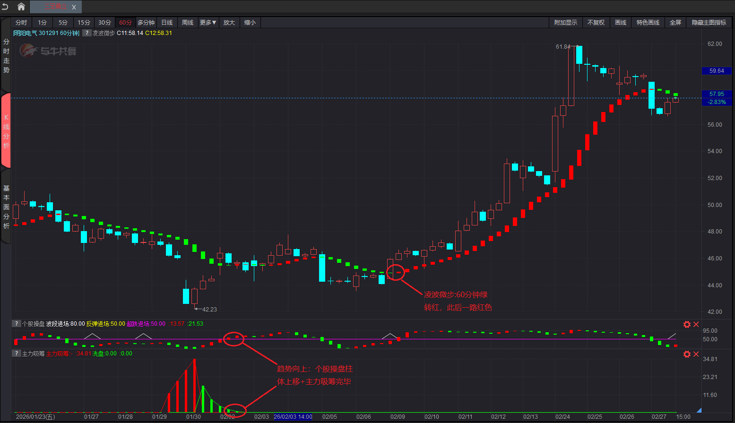Open help for 主力吸筹 indicator
This screenshot has height=423, width=735.
[17, 354]
